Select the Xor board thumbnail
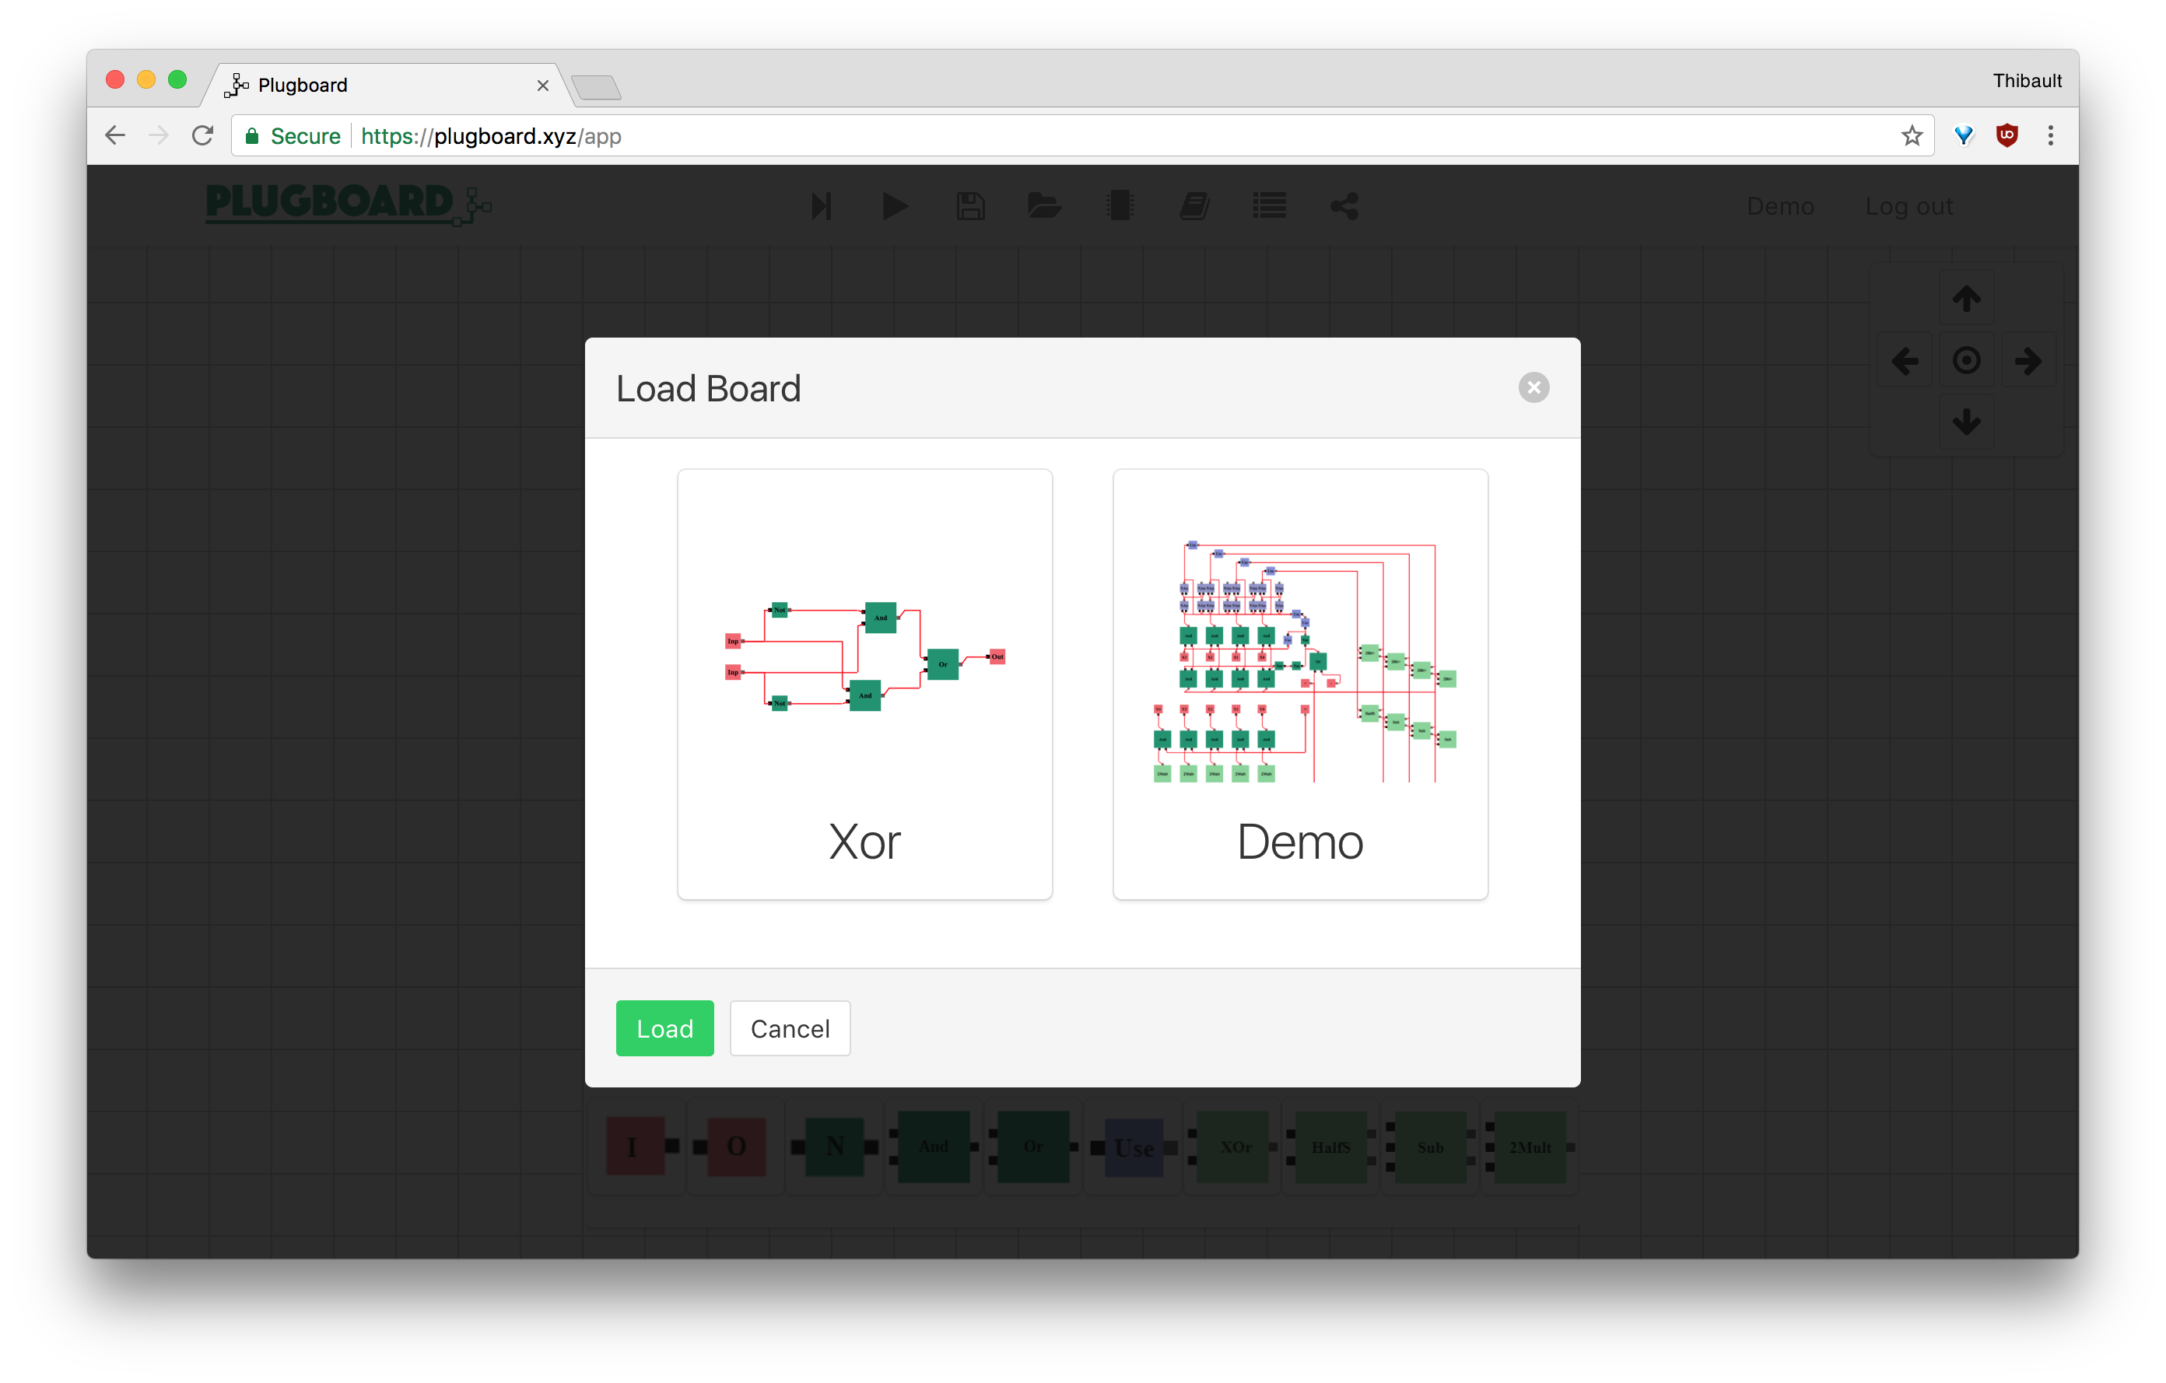2166x1383 pixels. [864, 684]
